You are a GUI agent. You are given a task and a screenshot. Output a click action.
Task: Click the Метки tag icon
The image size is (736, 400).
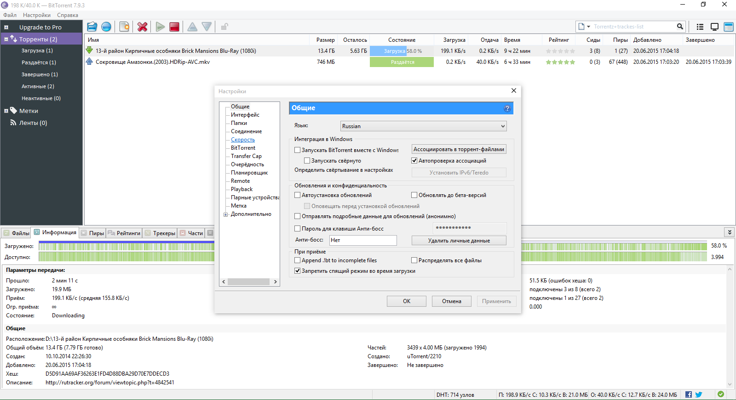point(13,110)
